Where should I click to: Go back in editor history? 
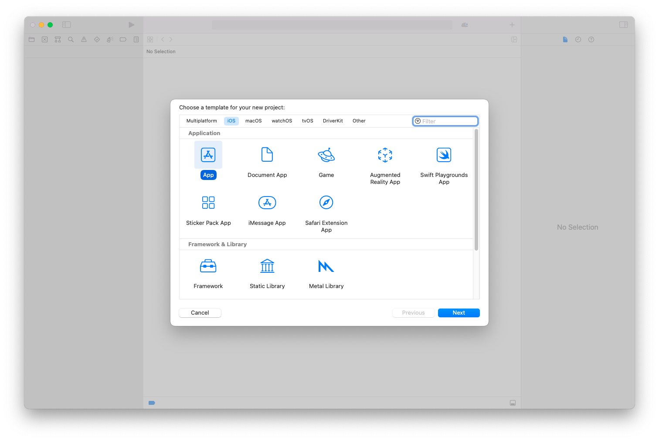163,39
